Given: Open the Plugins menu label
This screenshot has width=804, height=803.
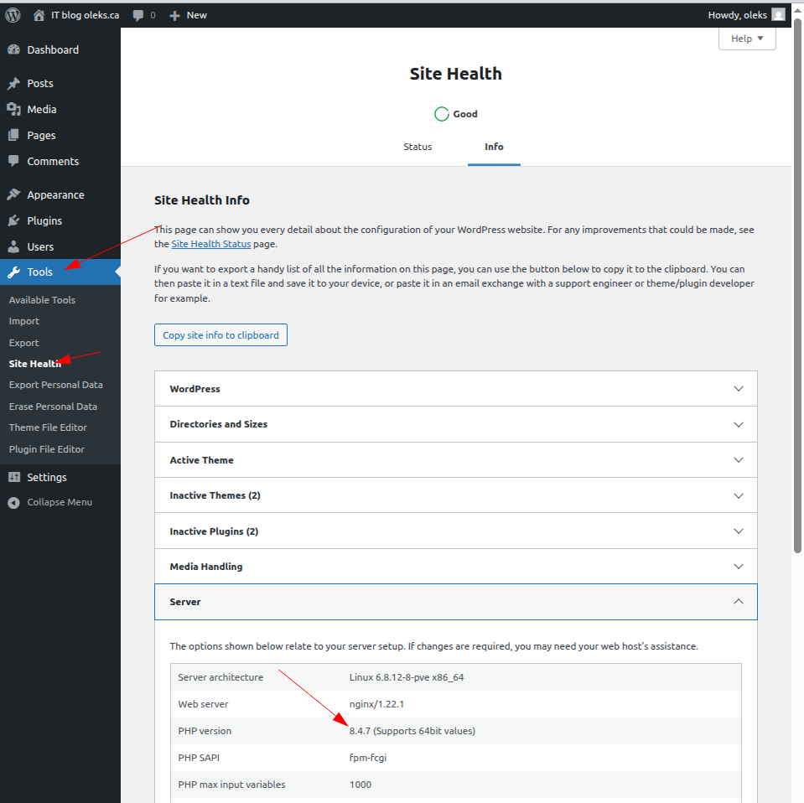Looking at the screenshot, I should [44, 221].
